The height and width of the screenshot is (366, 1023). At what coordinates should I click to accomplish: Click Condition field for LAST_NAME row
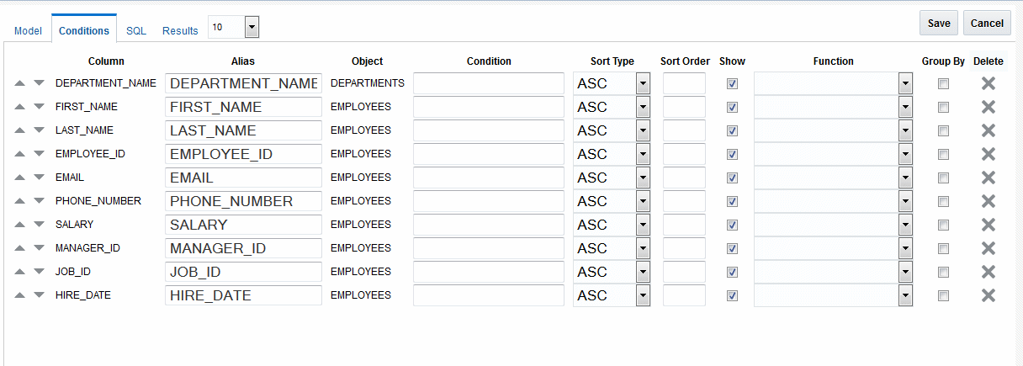488,130
